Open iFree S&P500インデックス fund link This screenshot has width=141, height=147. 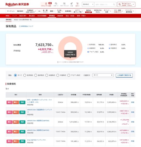coord(36,140)
